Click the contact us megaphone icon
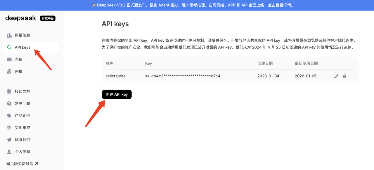374x170 pixels. click(9, 140)
